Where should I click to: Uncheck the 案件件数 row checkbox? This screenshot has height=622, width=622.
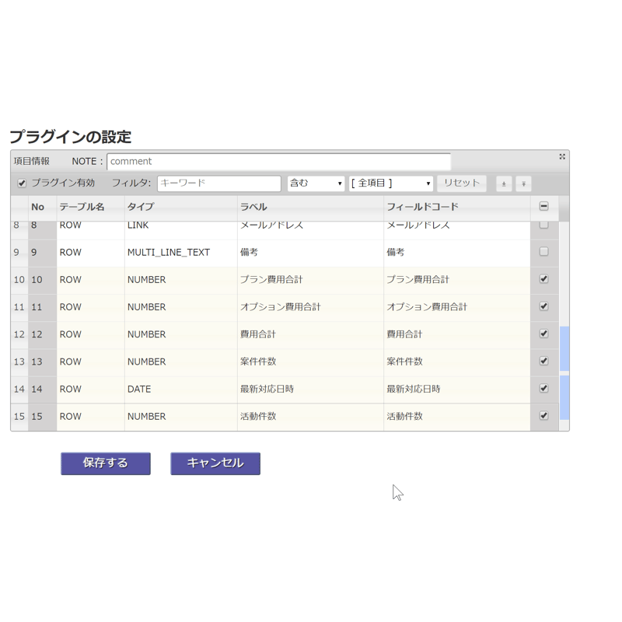click(544, 361)
